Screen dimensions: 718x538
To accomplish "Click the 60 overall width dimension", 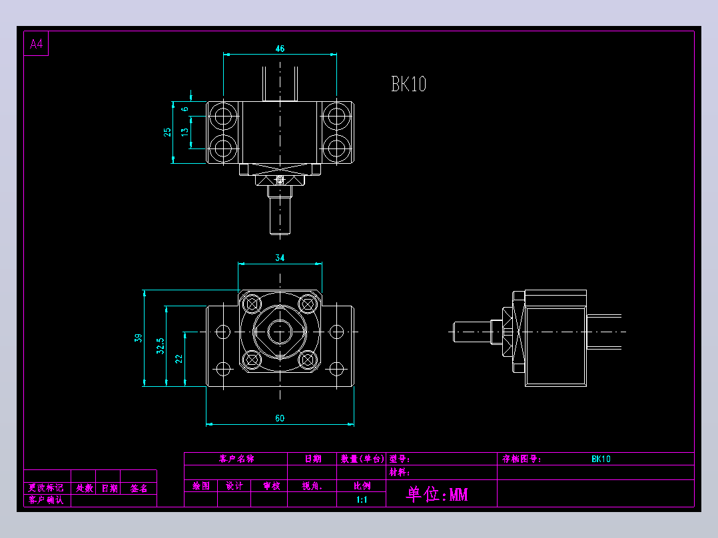I will pyautogui.click(x=280, y=418).
